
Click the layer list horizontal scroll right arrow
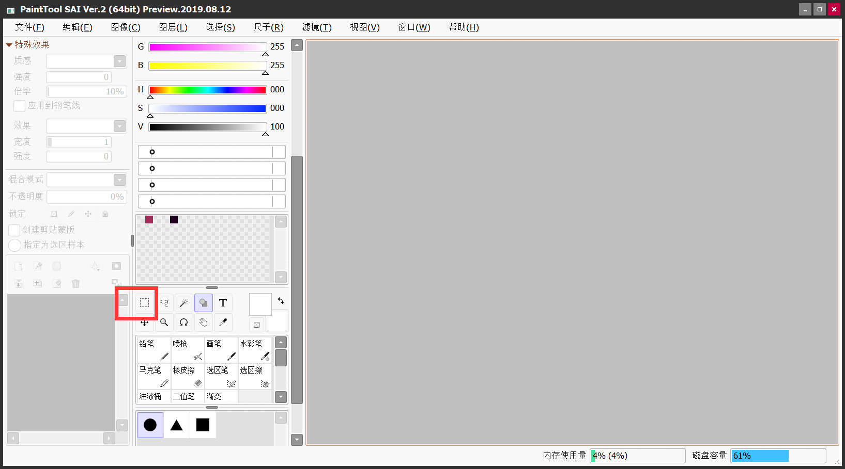[x=109, y=439]
